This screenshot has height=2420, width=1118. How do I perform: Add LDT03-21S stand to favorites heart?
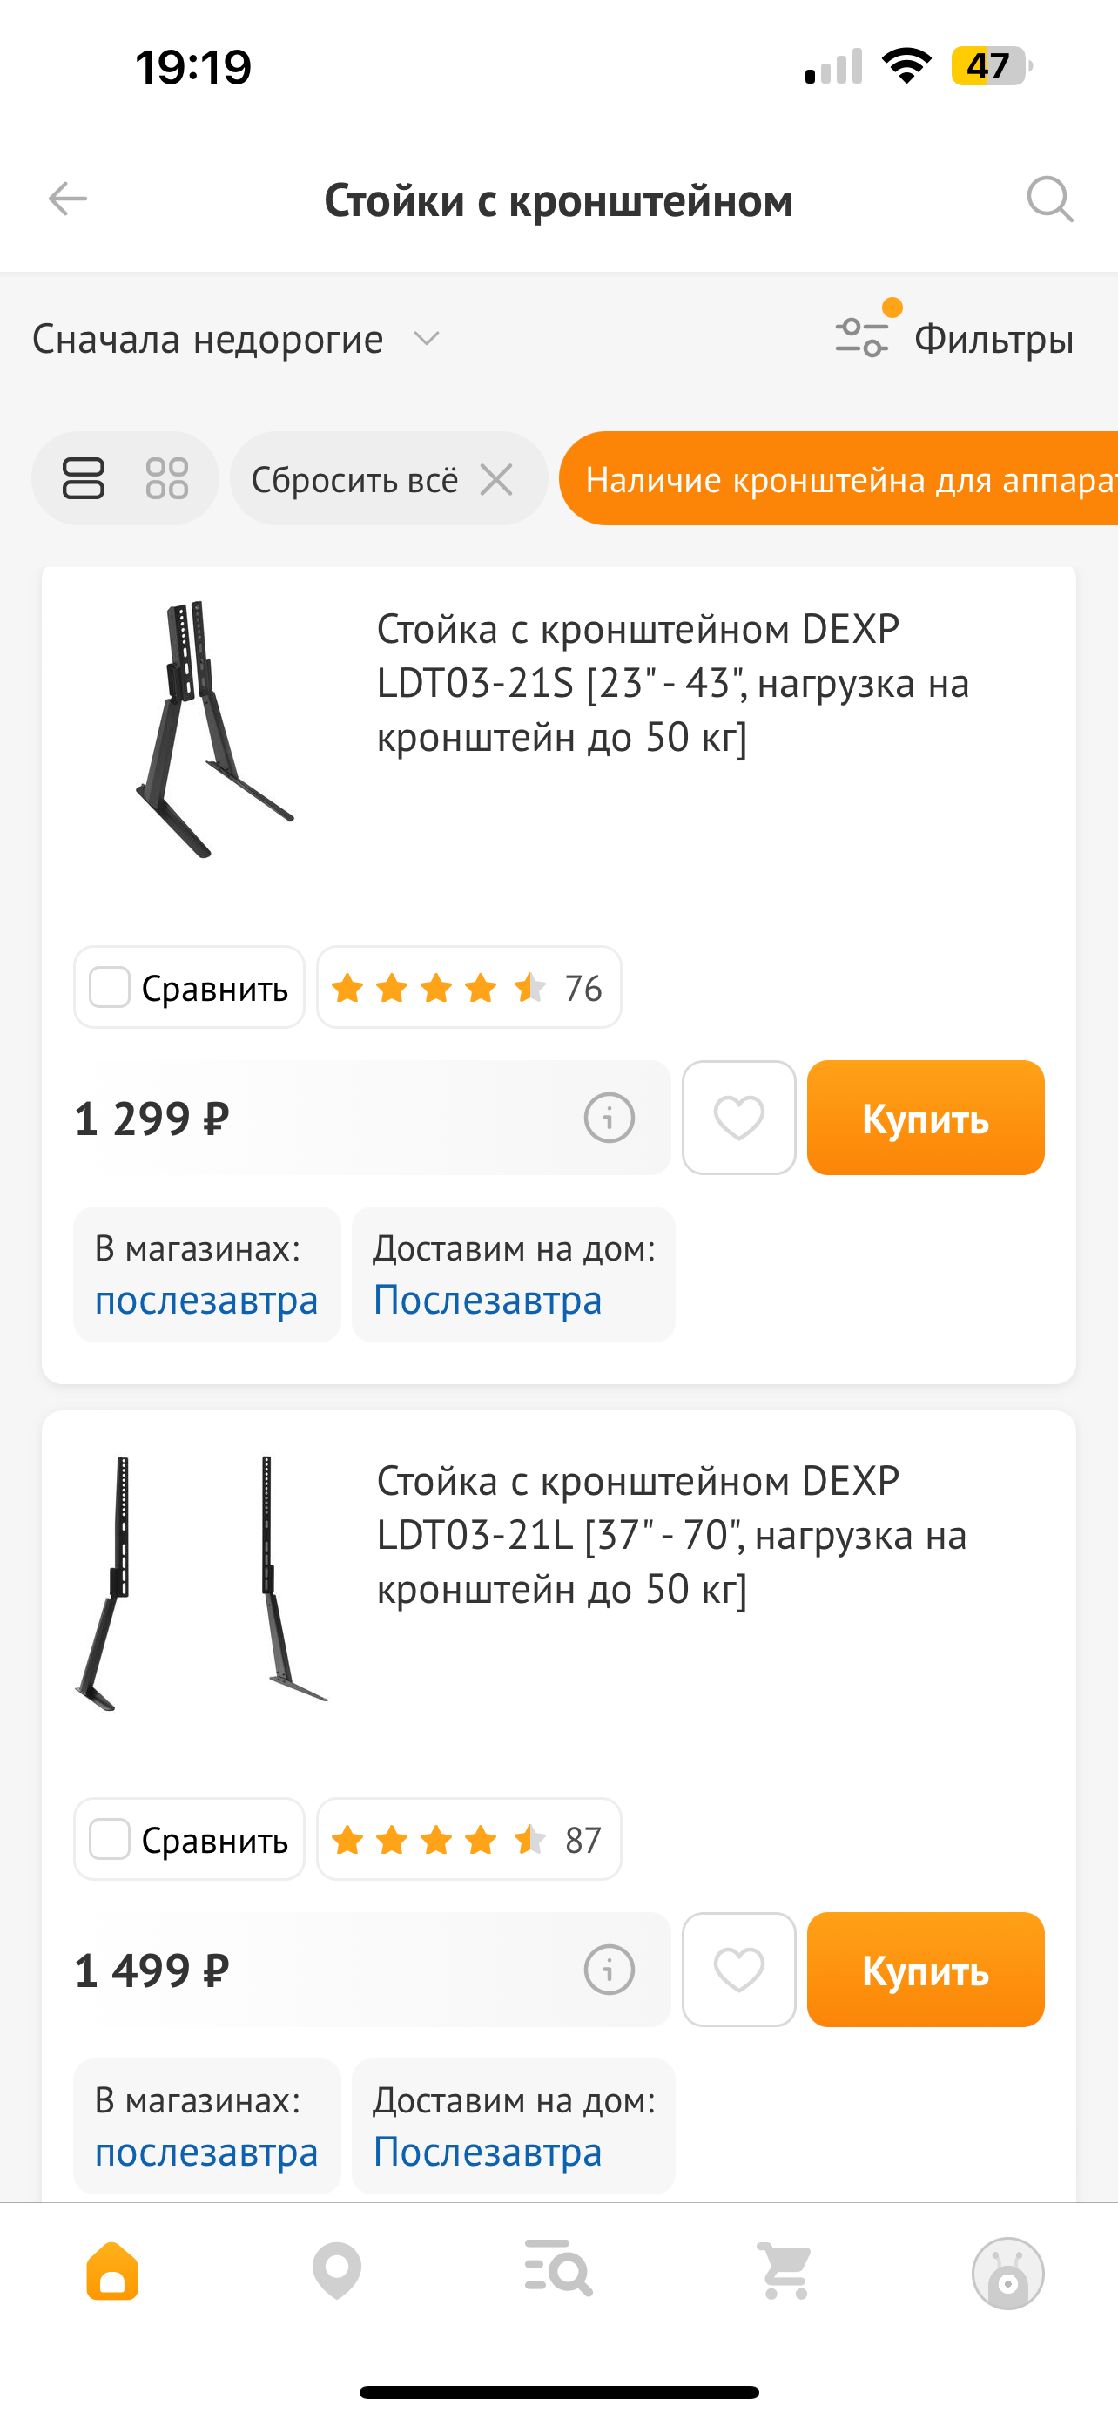coord(738,1118)
